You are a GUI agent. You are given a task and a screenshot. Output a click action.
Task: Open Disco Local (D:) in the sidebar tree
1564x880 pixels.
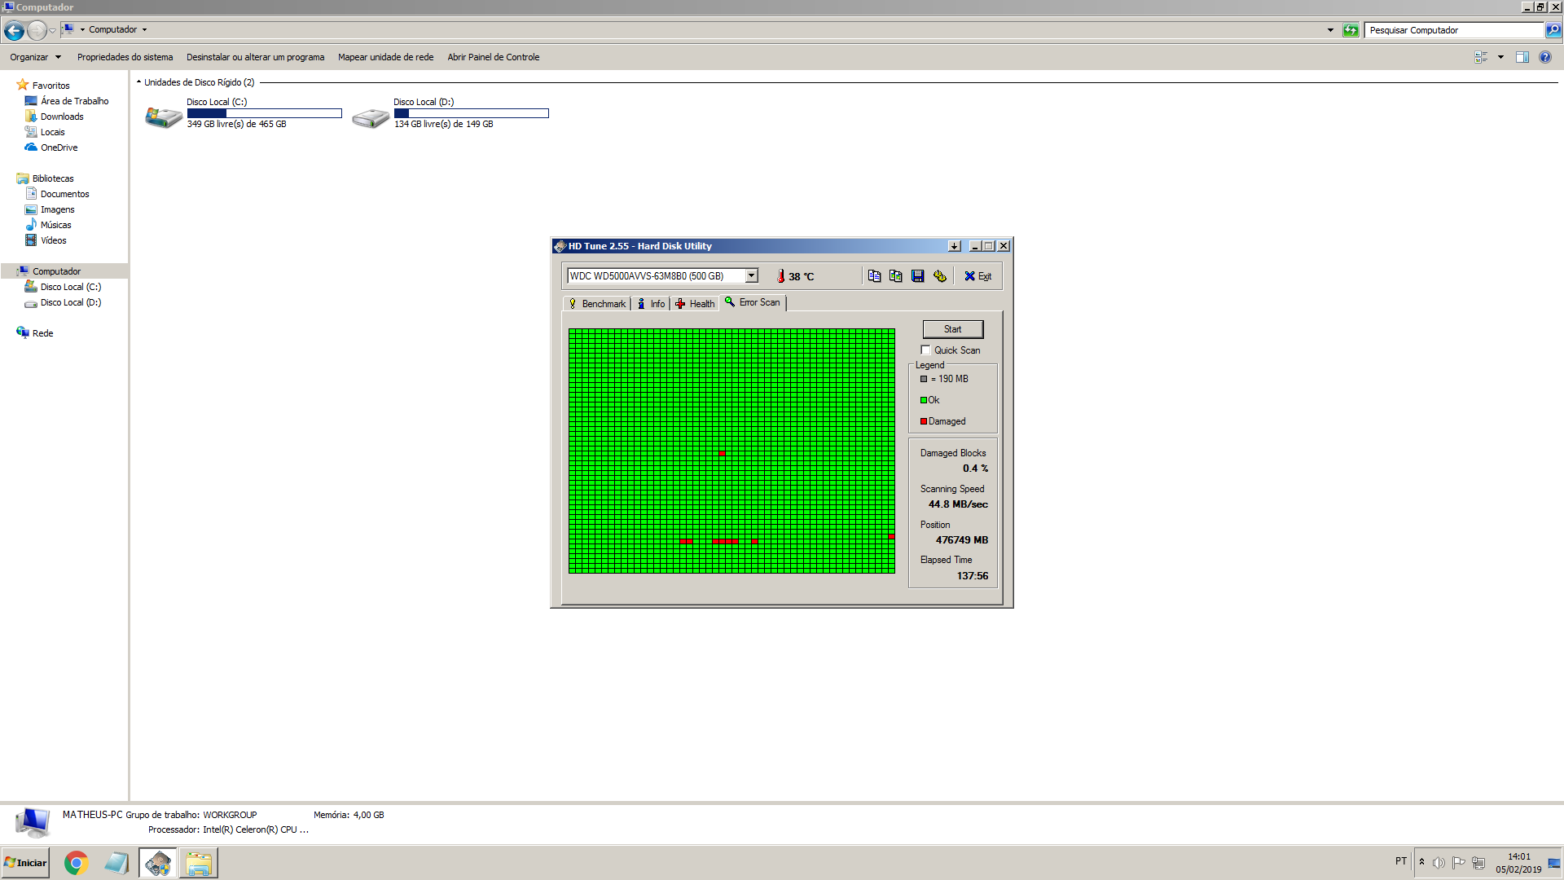[x=71, y=302]
